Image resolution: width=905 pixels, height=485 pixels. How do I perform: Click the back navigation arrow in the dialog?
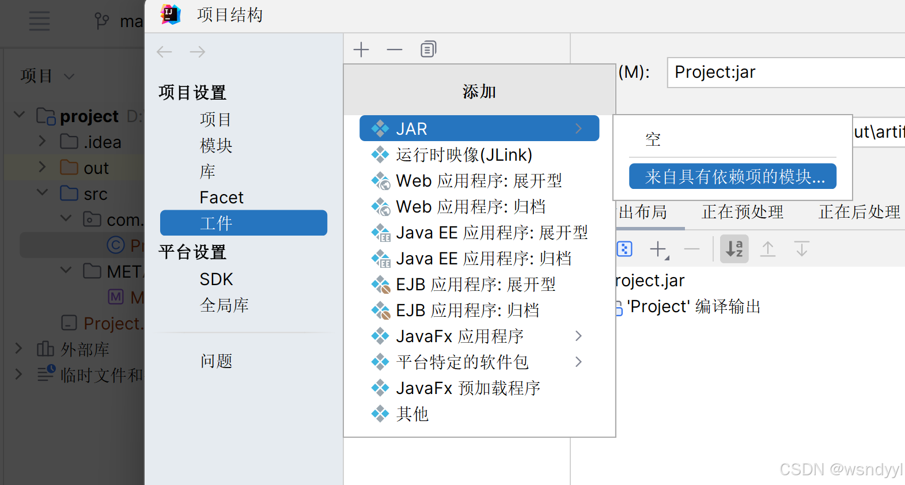coord(164,52)
